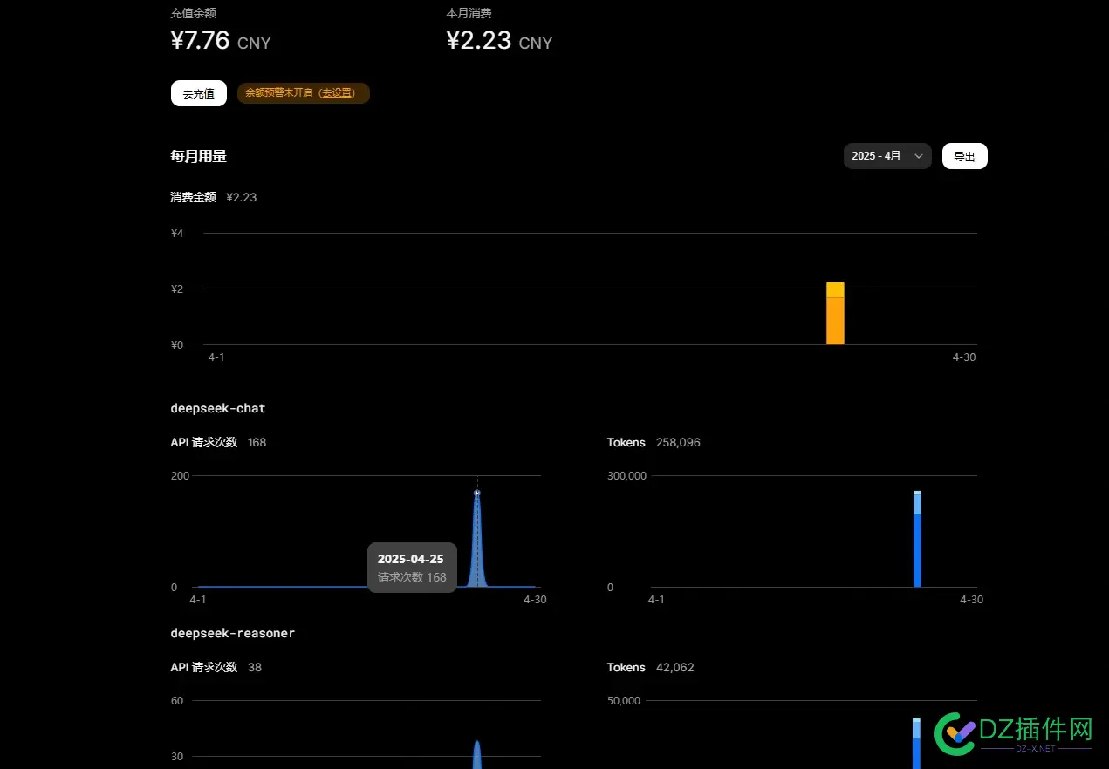This screenshot has width=1109, height=769.
Task: Click the API 请求次数 38 label
Action: (x=216, y=667)
